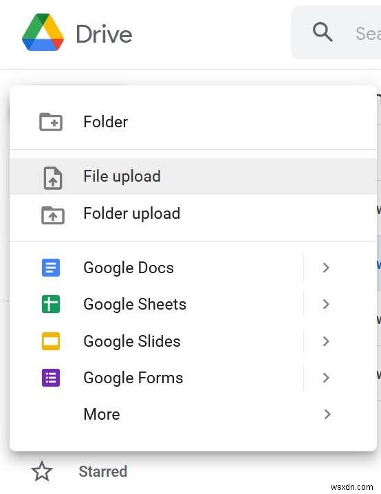
Task: Expand the Google Forms submenu arrow
Action: click(326, 378)
